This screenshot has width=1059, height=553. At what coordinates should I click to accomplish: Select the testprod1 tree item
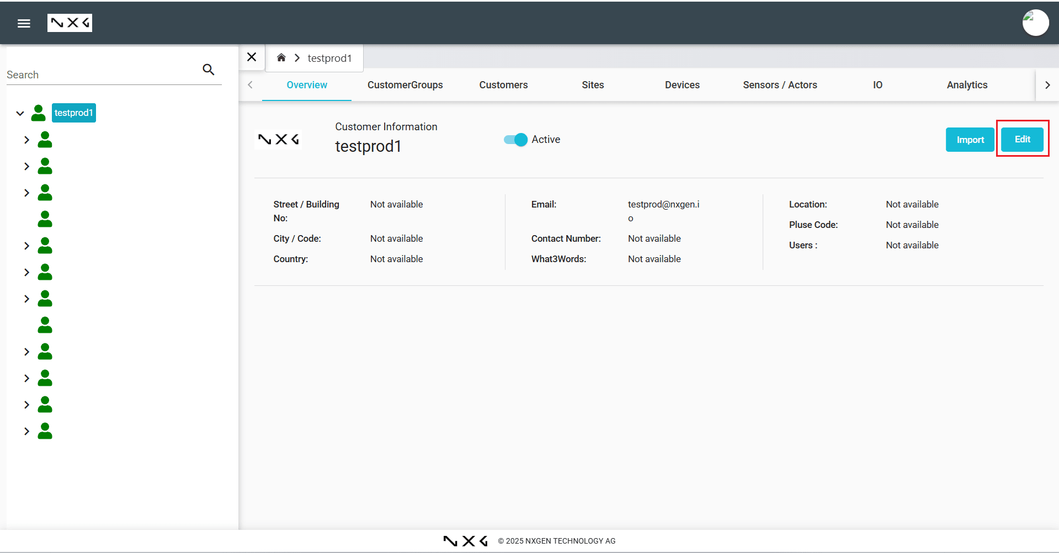[73, 113]
